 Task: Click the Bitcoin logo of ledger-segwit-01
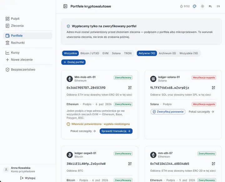pyautogui.click(x=70, y=155)
